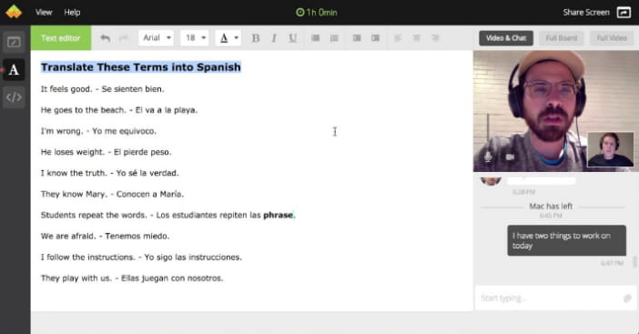639x334 pixels.
Task: Click the bold word 'phrase'
Action: (x=278, y=215)
